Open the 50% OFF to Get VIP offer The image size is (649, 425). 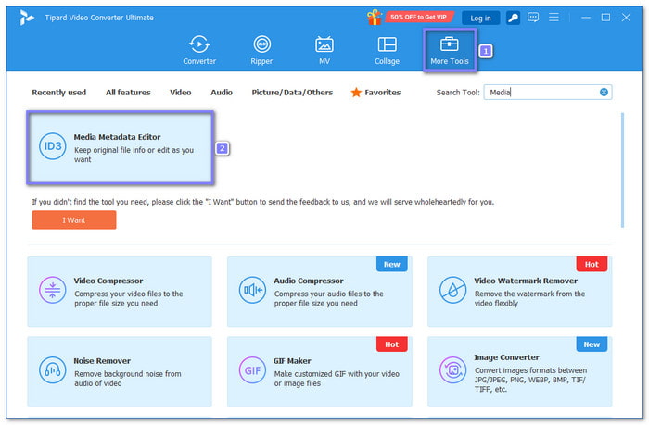(418, 17)
